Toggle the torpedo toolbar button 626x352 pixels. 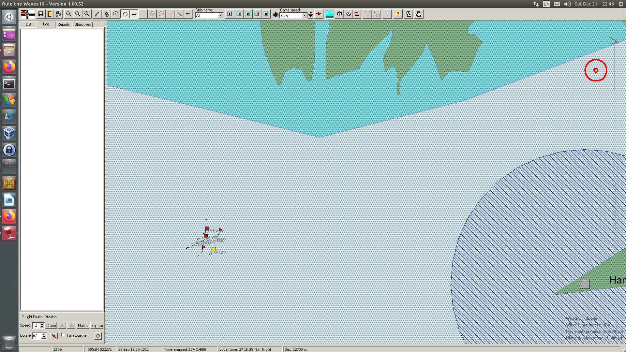click(134, 14)
